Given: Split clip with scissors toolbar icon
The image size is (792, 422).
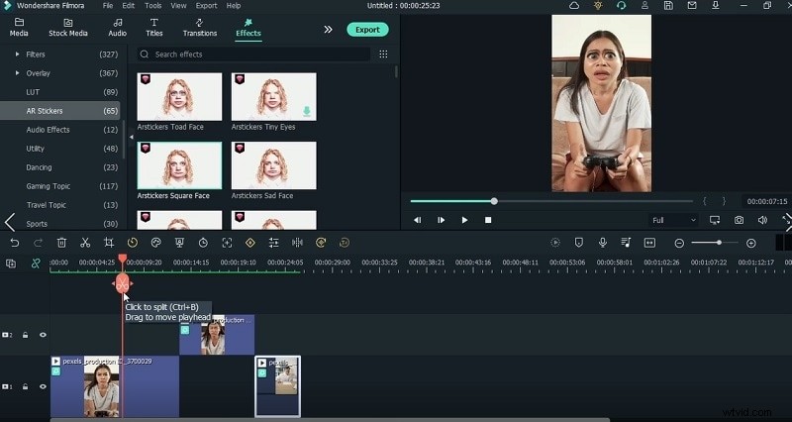Looking at the screenshot, I should click(85, 243).
